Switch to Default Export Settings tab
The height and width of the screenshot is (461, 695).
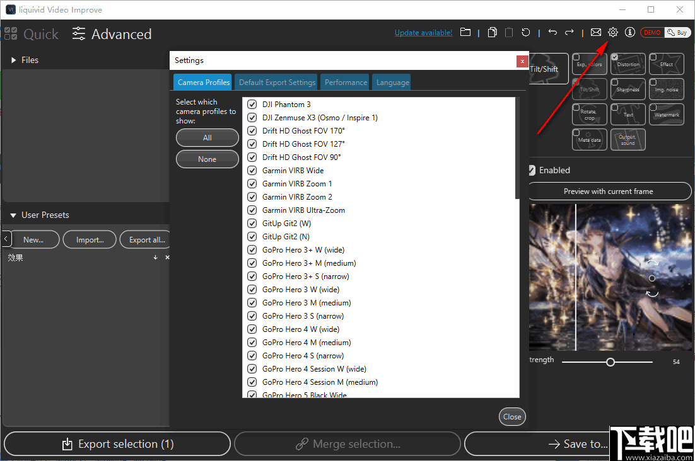pos(276,83)
